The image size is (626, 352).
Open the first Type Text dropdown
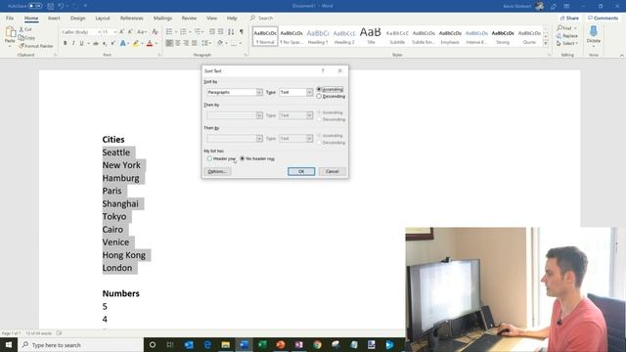point(309,92)
